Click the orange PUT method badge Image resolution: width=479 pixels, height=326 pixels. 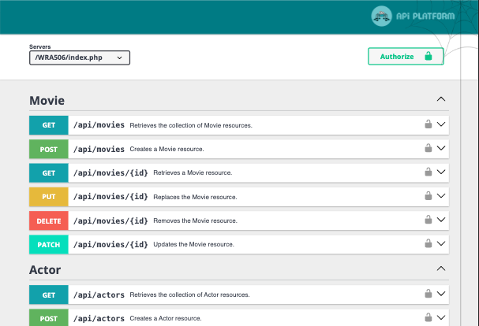tap(49, 197)
